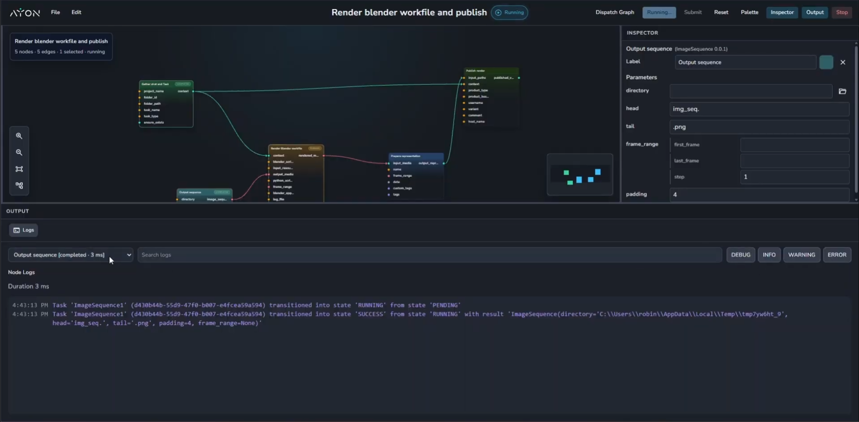Click the custom_tags input port
This screenshot has width=859, height=422.
[388, 188]
